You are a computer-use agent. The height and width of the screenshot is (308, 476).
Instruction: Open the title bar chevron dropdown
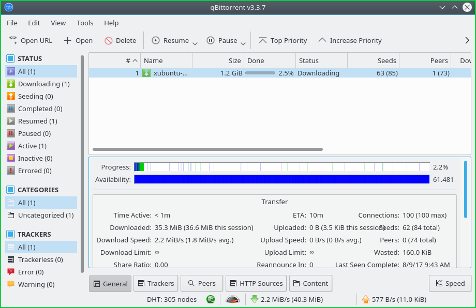pyautogui.click(x=442, y=7)
